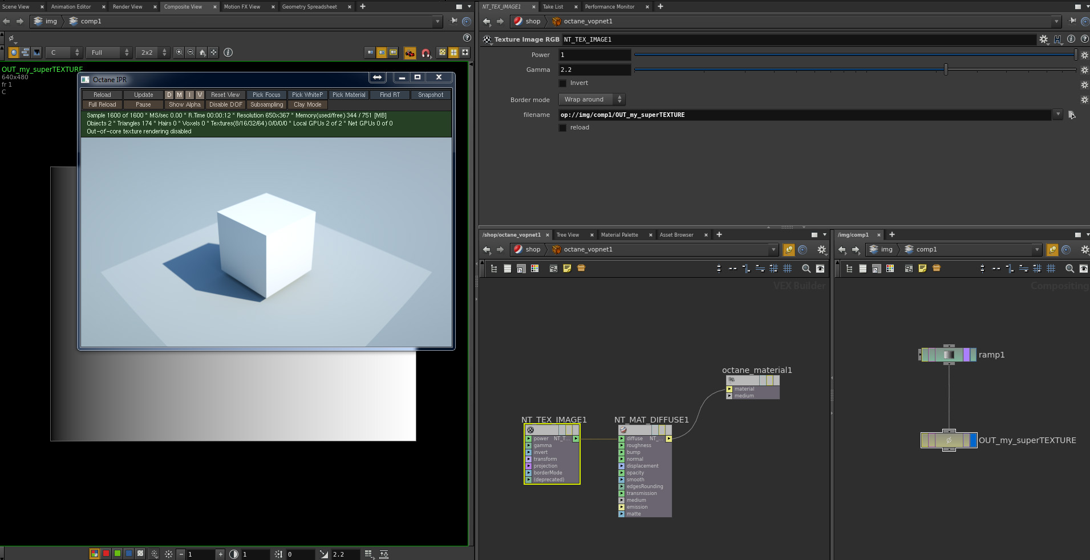
Task: Click the Snapshot button in Octane IPR
Action: pos(431,95)
